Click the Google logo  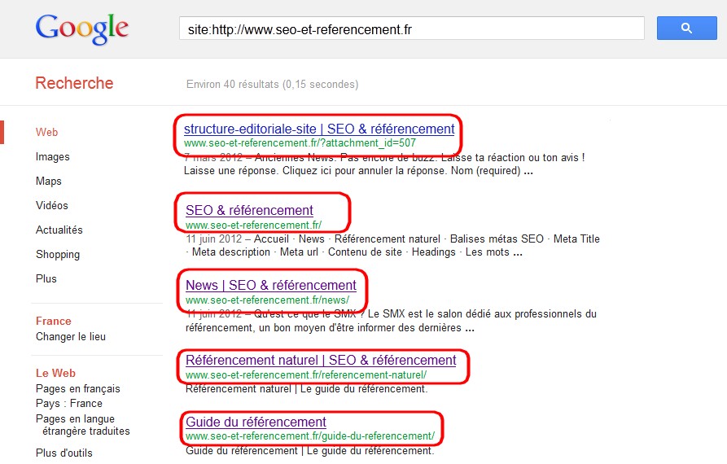click(82, 28)
